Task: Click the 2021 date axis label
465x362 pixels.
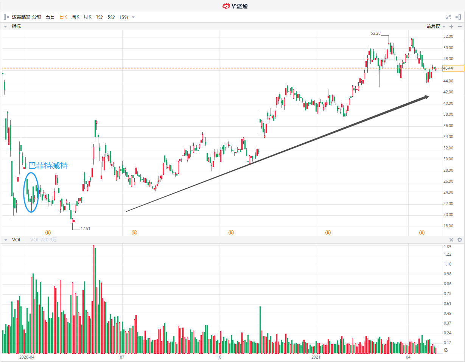Action: click(x=316, y=357)
